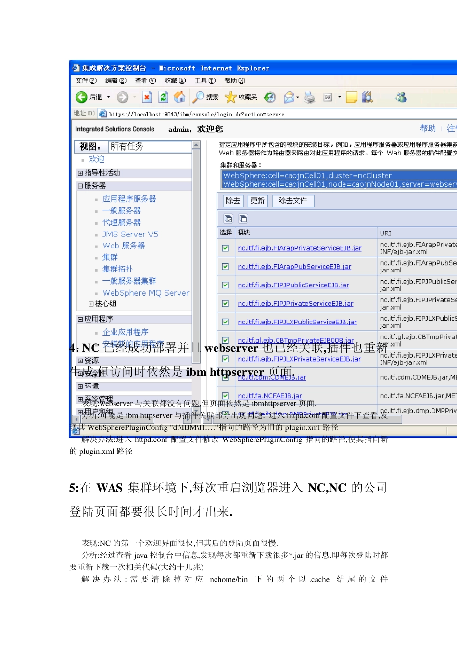Viewport: 457px width, 647px height.
Task: Toggle the FIPJLXPrivateServiceEJB.jar checkbox
Action: point(225,359)
